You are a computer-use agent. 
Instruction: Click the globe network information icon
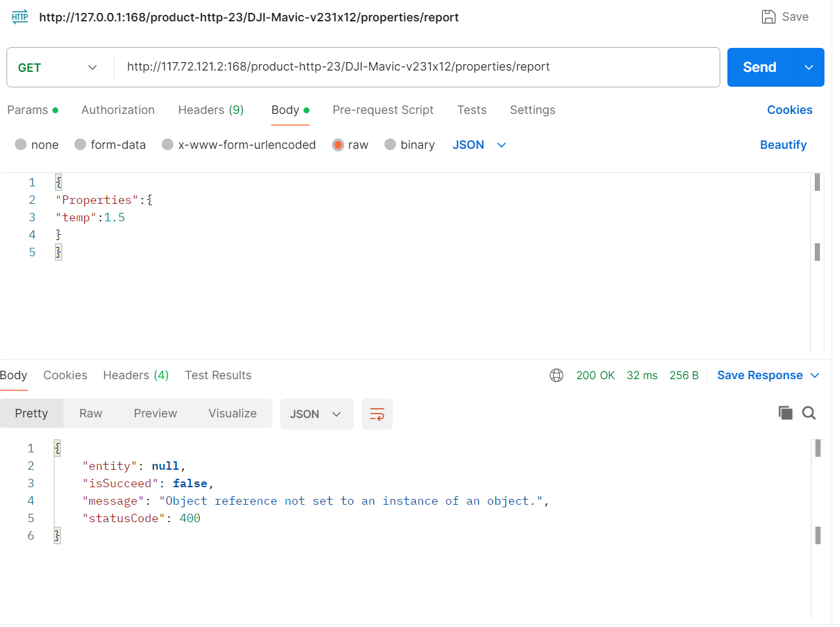coord(557,375)
